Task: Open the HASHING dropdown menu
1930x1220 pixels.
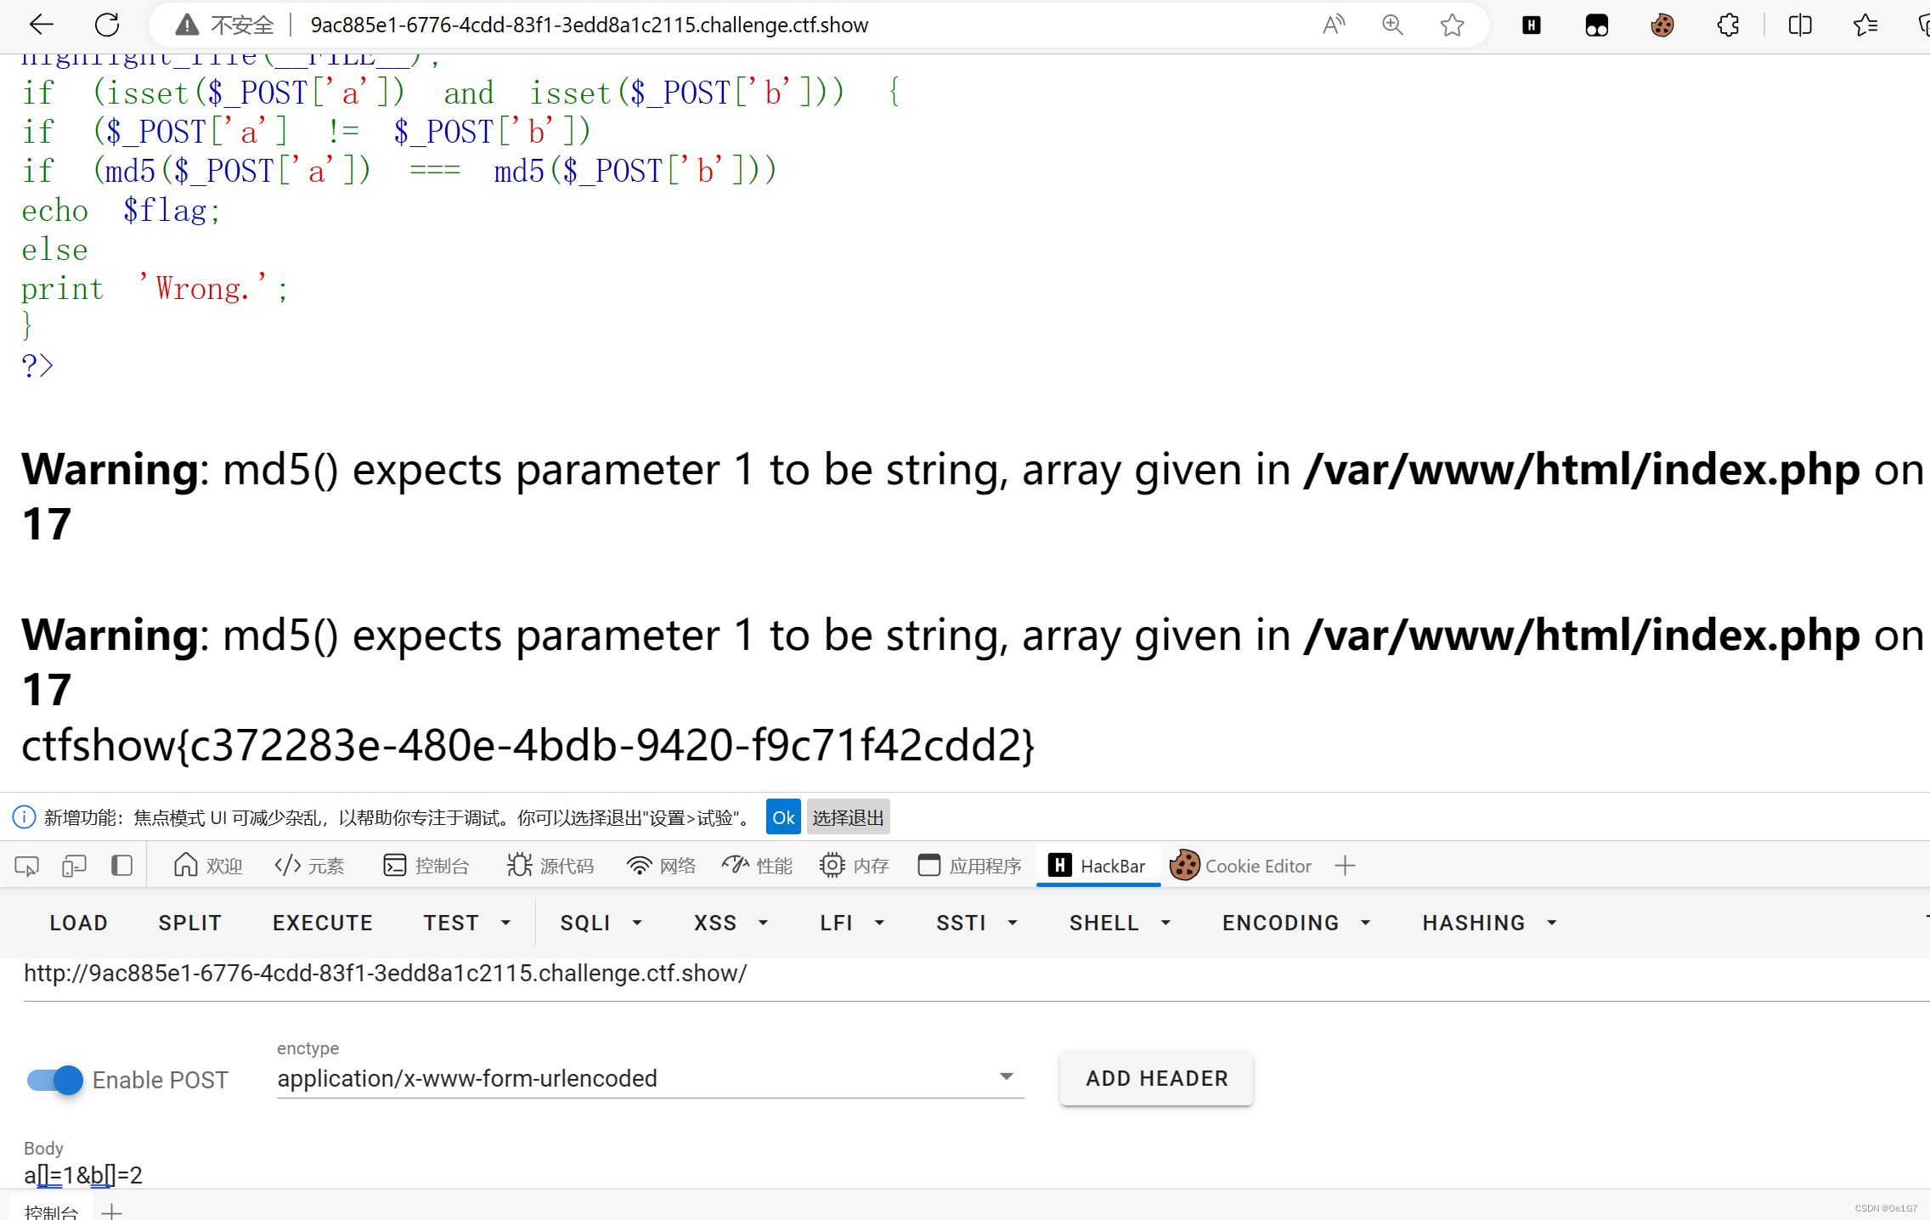Action: [1489, 923]
